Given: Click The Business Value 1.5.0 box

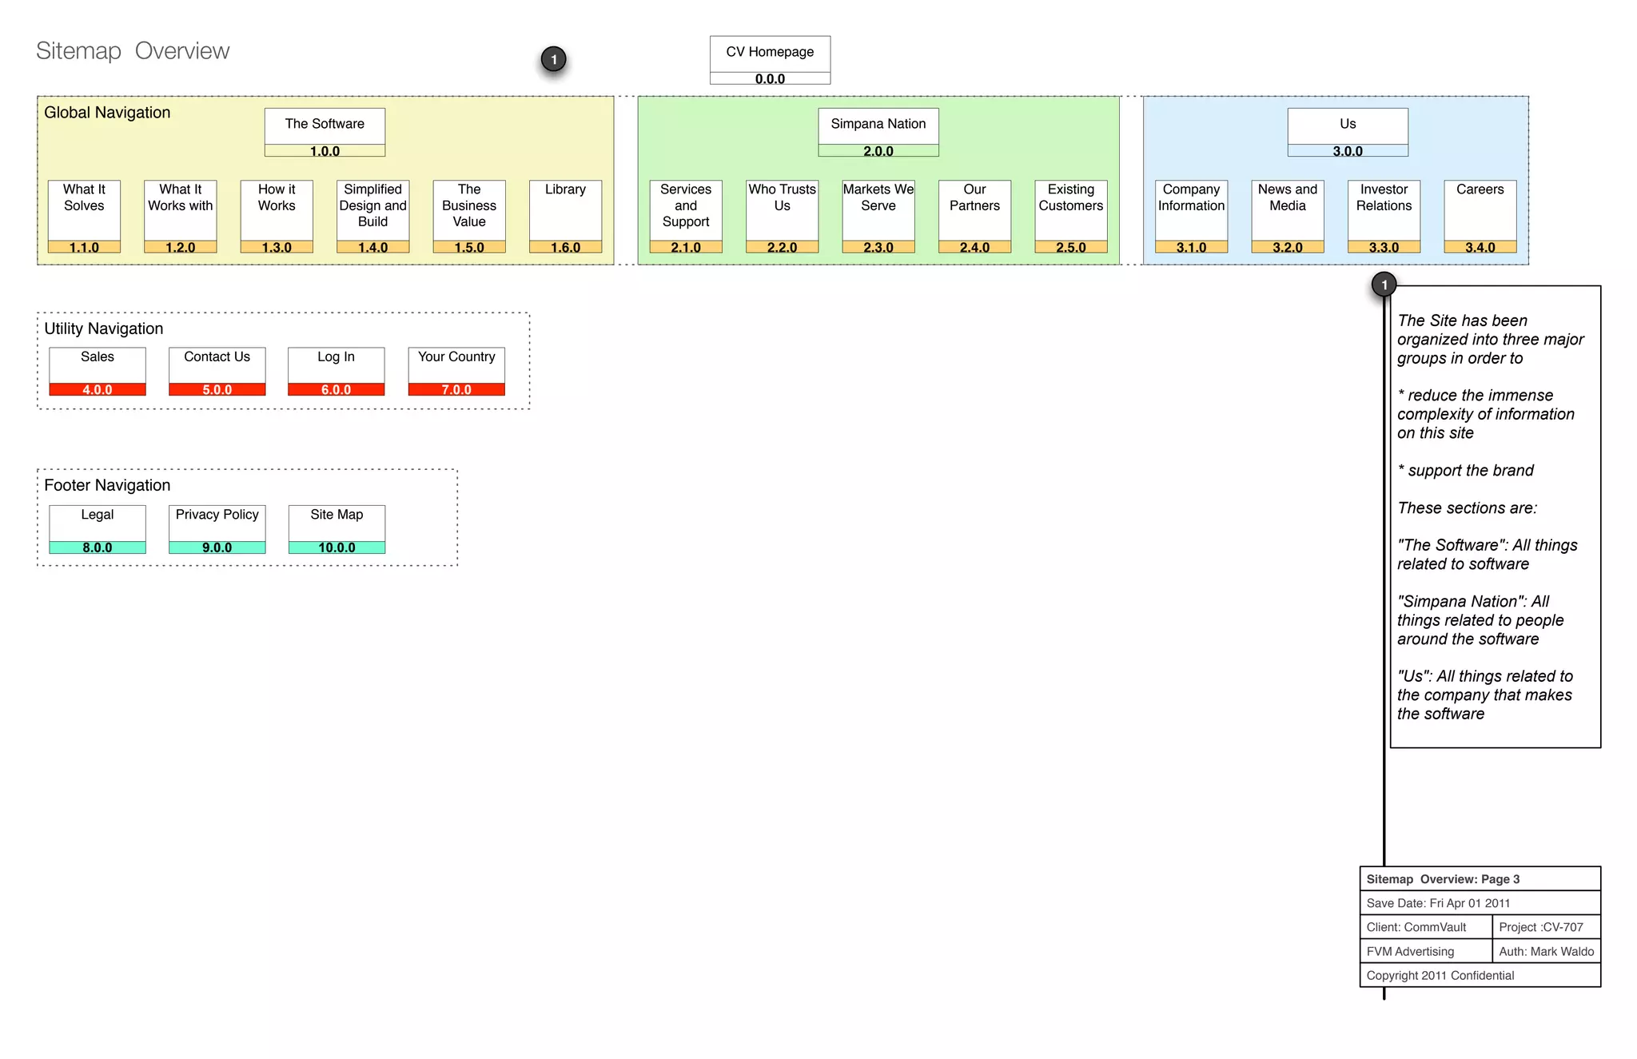Looking at the screenshot, I should click(x=469, y=217).
